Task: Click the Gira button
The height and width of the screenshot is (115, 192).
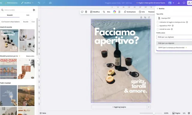Action: (109, 12)
